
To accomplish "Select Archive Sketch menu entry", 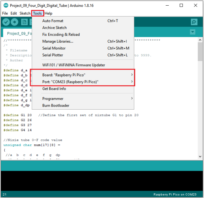I will click(83, 28).
